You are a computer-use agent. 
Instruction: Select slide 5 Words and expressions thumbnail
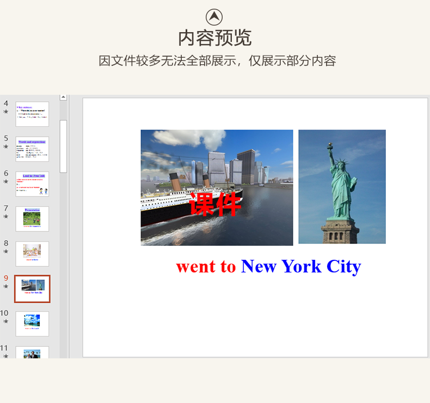coord(32,149)
